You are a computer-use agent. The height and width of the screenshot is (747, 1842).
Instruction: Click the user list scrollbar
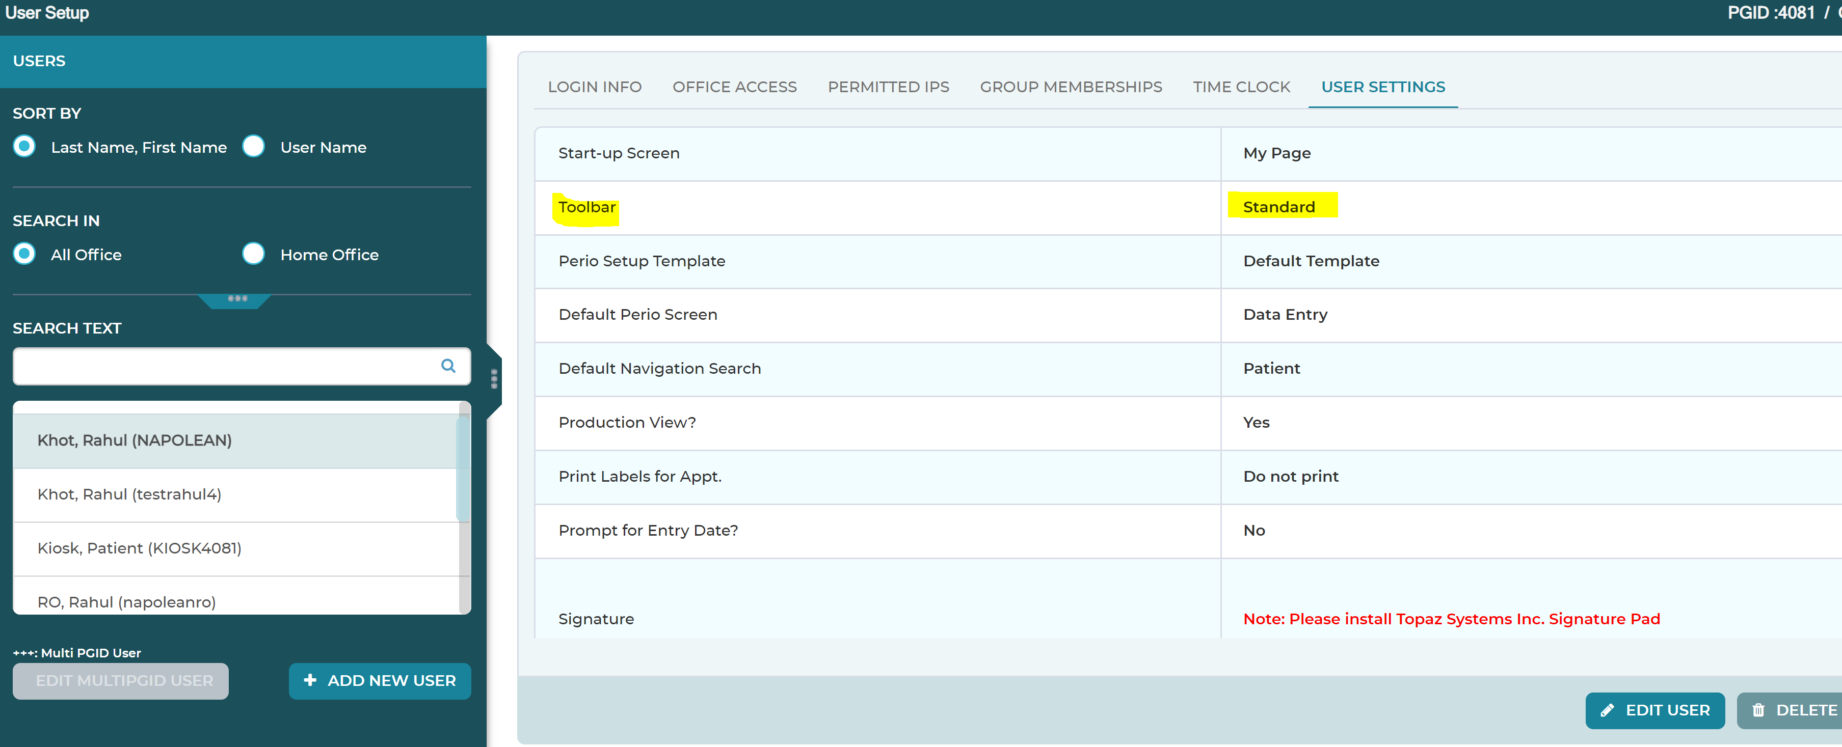pyautogui.click(x=463, y=508)
